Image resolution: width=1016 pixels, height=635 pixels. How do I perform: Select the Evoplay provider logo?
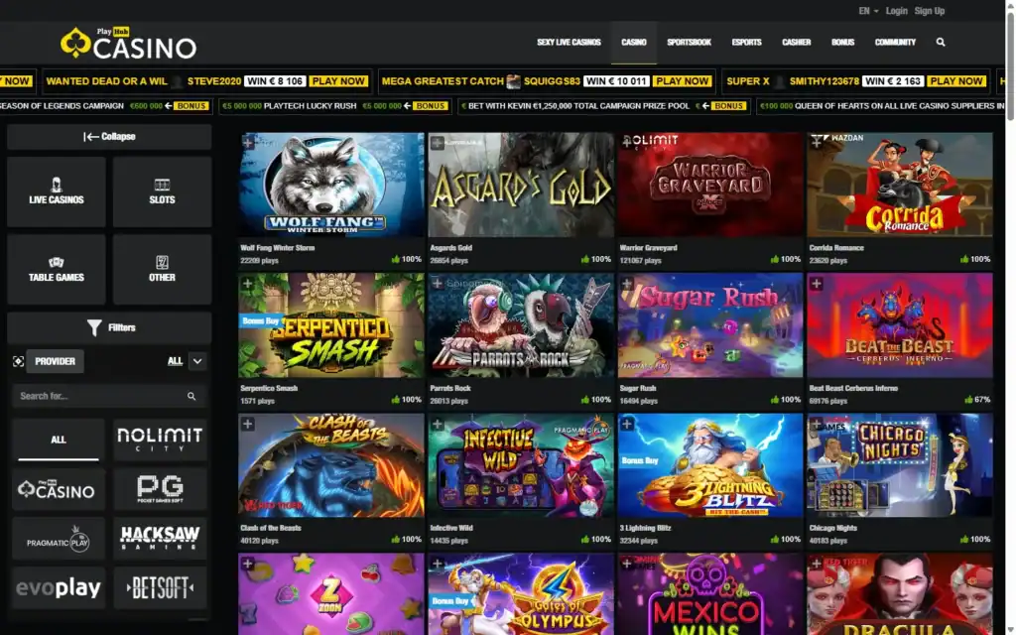59,588
